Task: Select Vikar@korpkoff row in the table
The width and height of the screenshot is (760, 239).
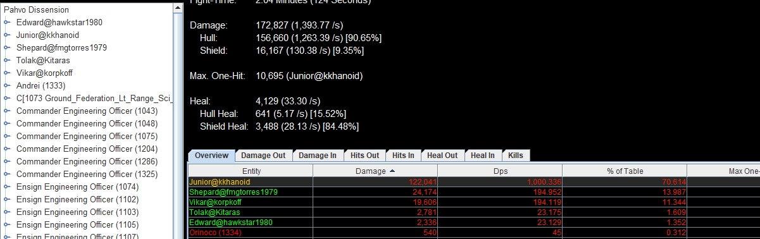Action: [x=474, y=202]
